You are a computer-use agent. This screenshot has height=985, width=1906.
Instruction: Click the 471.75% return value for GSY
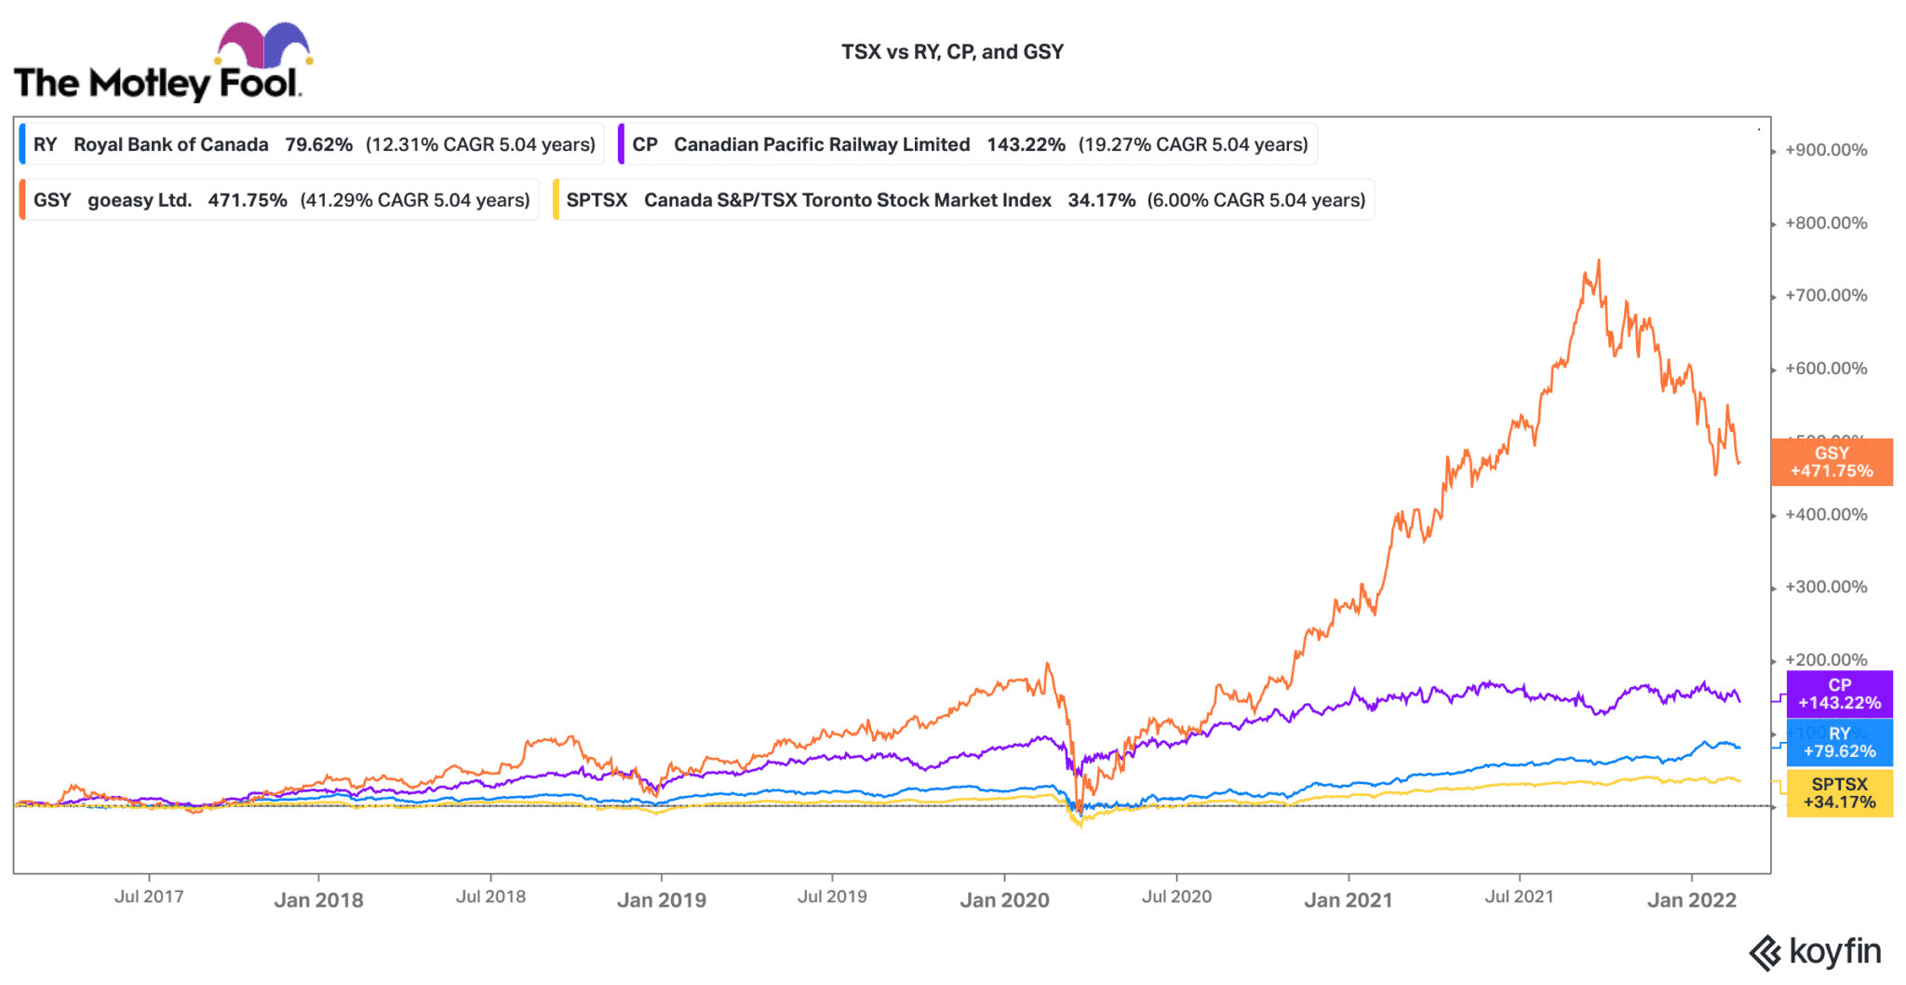tap(248, 200)
